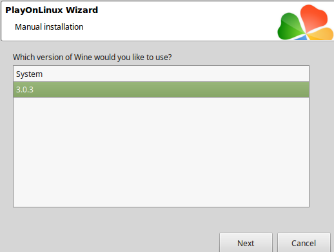The height and width of the screenshot is (252, 334).
Task: Click the Wine version question label
Action: coord(92,58)
